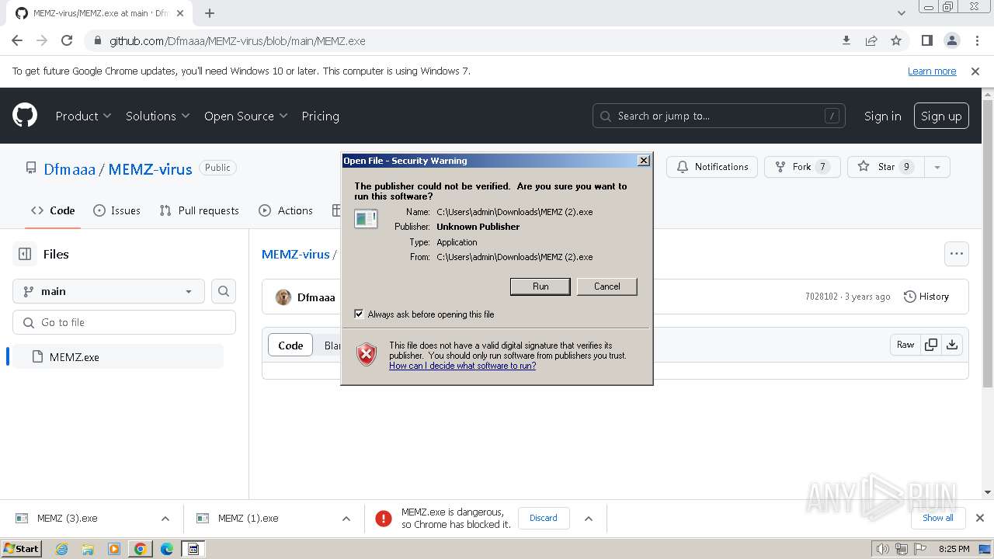994x559 pixels.
Task: Click Run in the security warning
Action: coord(540,286)
